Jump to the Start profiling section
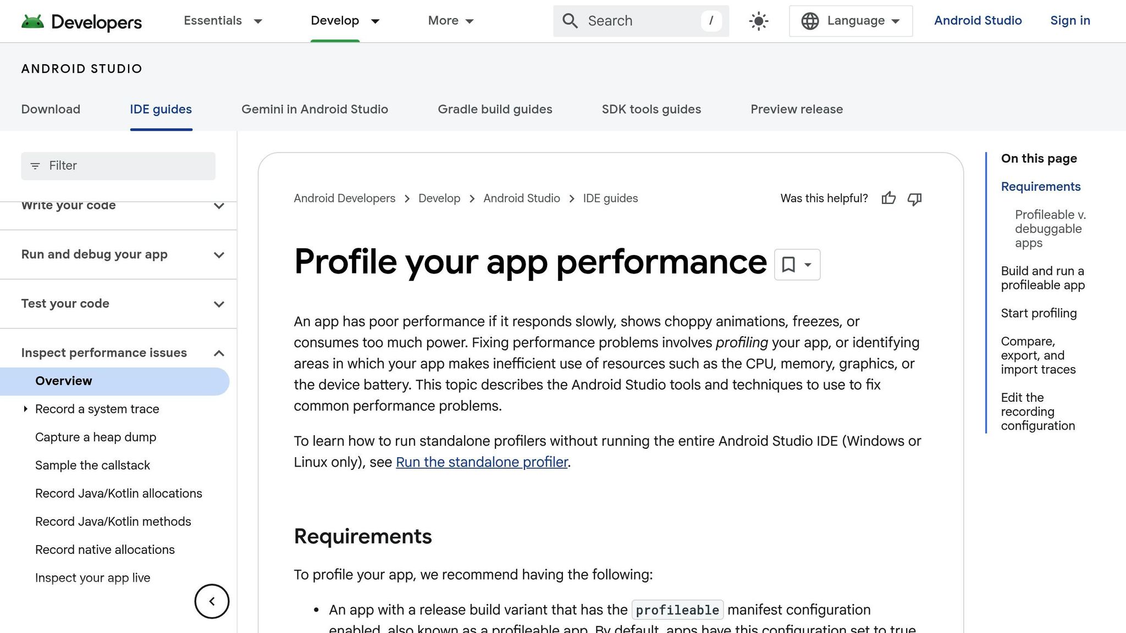1126x633 pixels. pyautogui.click(x=1039, y=313)
